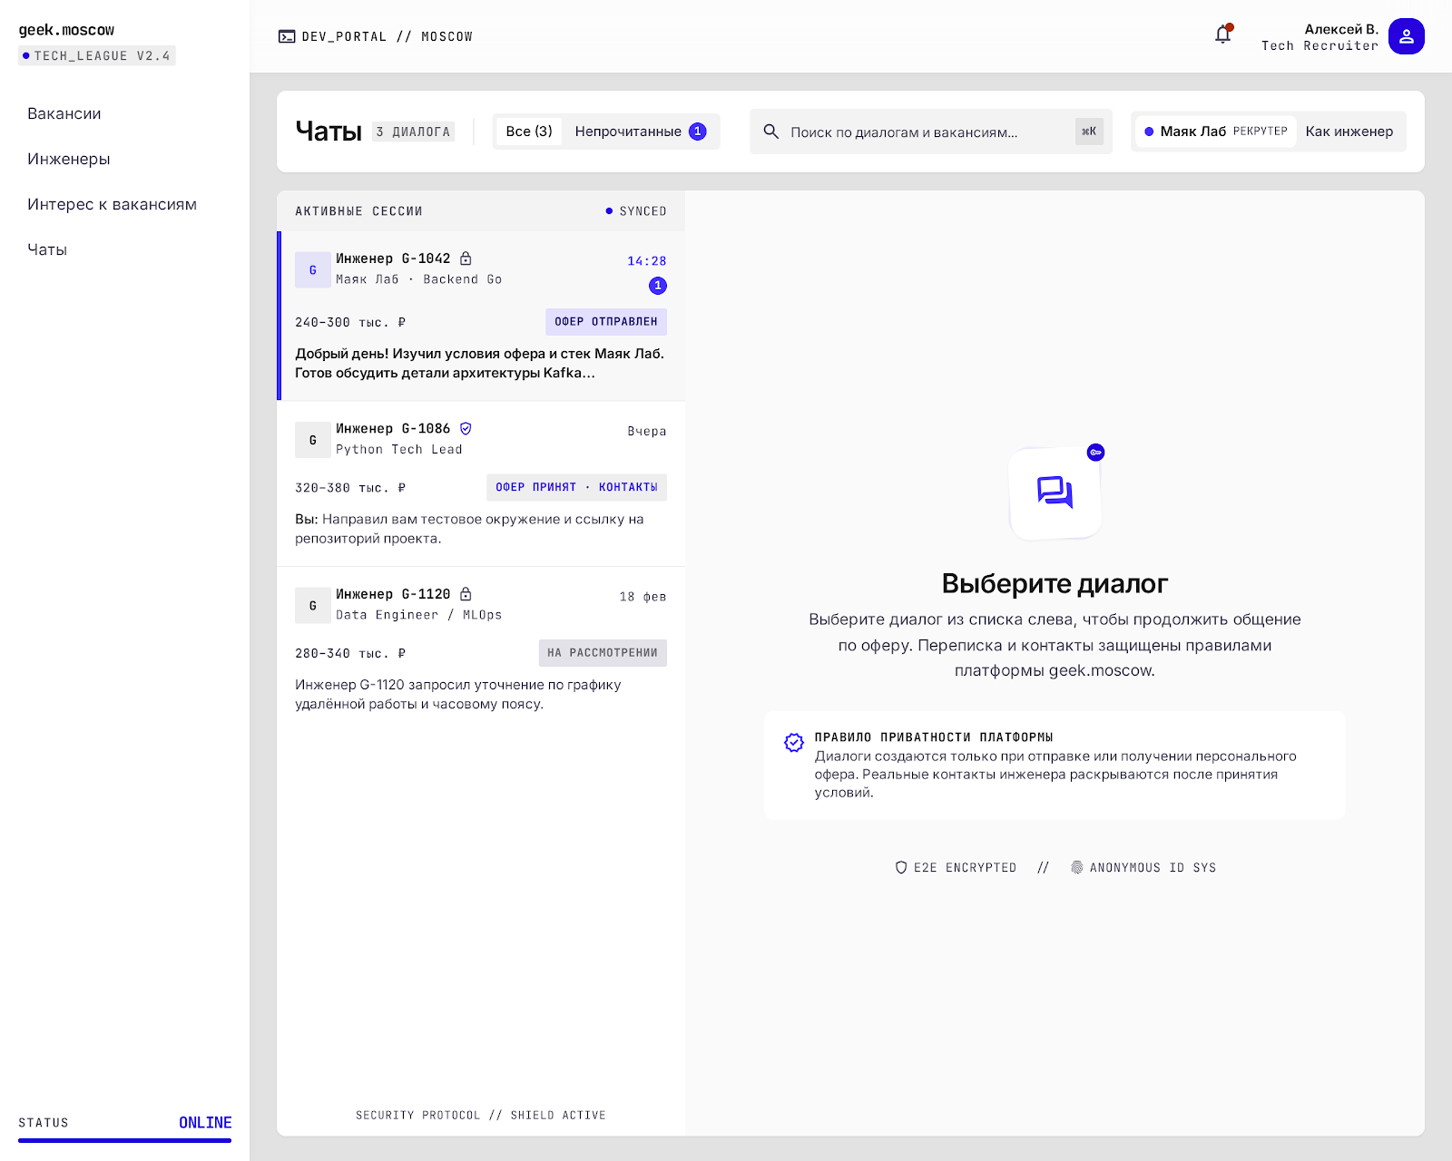Open the notifications bell

point(1223,35)
